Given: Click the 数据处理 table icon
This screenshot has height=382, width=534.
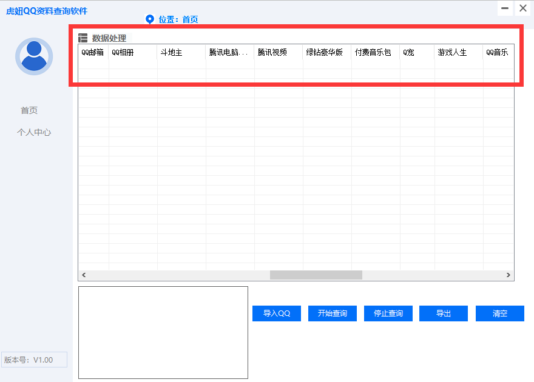Looking at the screenshot, I should coord(83,38).
